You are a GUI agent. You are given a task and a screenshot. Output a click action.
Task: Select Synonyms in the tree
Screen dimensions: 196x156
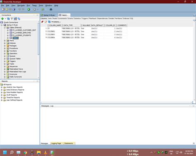(13, 74)
